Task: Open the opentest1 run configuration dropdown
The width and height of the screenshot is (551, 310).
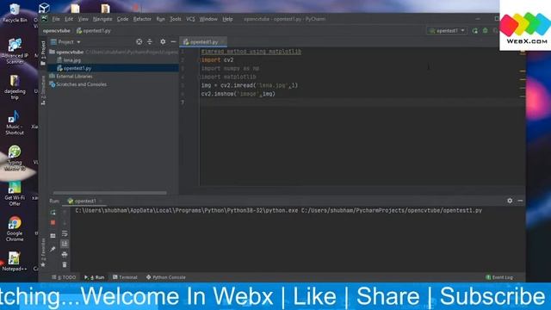Action: (447, 31)
